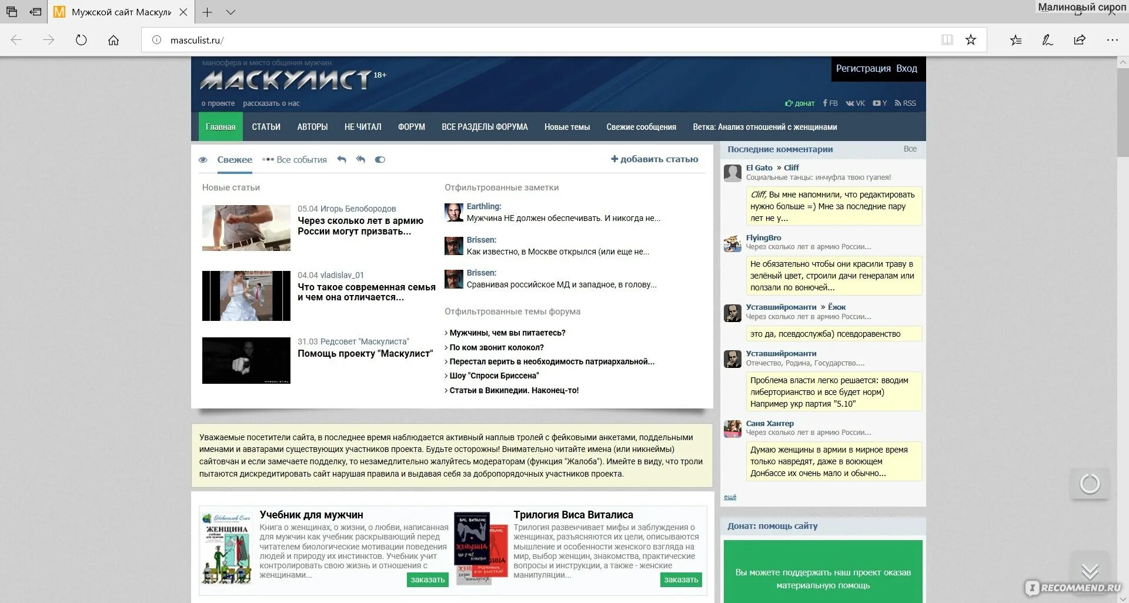Viewport: 1129px width, 603px height.
Task: Open a new browser tab
Action: point(207,12)
